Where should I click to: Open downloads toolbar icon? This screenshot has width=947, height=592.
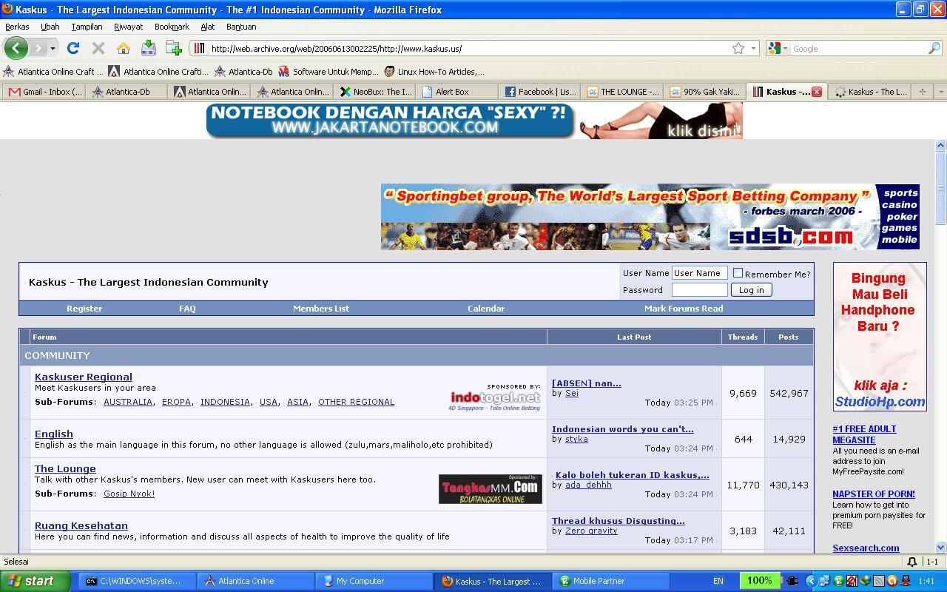[148, 48]
